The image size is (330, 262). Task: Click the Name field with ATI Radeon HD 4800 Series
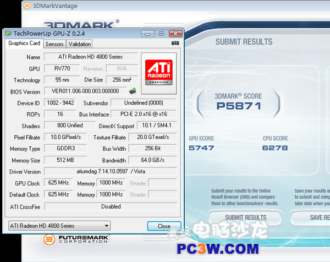tap(91, 57)
